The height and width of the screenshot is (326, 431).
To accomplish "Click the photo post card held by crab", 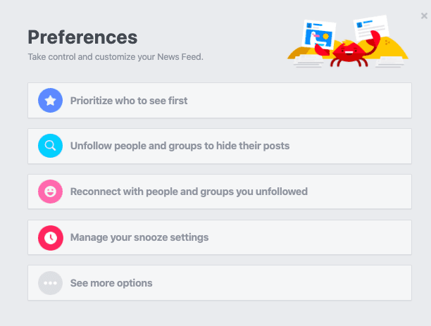I will [319, 35].
